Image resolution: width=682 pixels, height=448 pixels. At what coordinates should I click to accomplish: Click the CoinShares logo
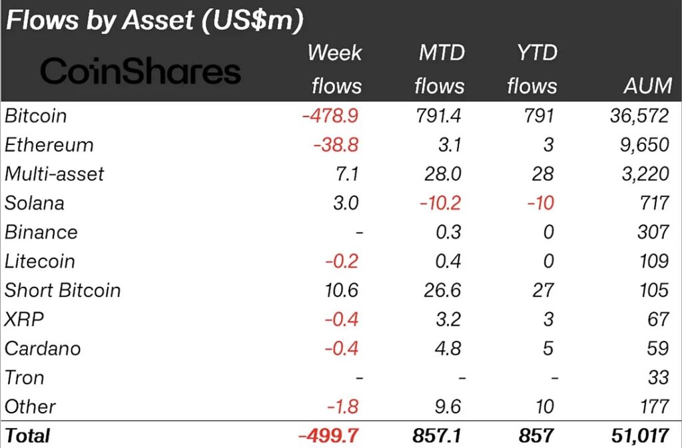coord(141,71)
